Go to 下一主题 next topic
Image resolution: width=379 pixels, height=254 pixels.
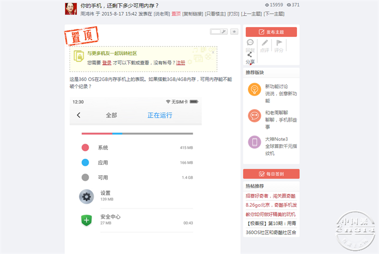click(274, 14)
